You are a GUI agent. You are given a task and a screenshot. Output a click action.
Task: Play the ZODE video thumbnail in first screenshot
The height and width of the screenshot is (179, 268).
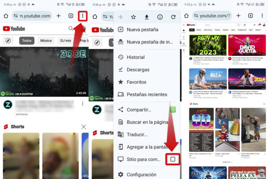pos(44,72)
